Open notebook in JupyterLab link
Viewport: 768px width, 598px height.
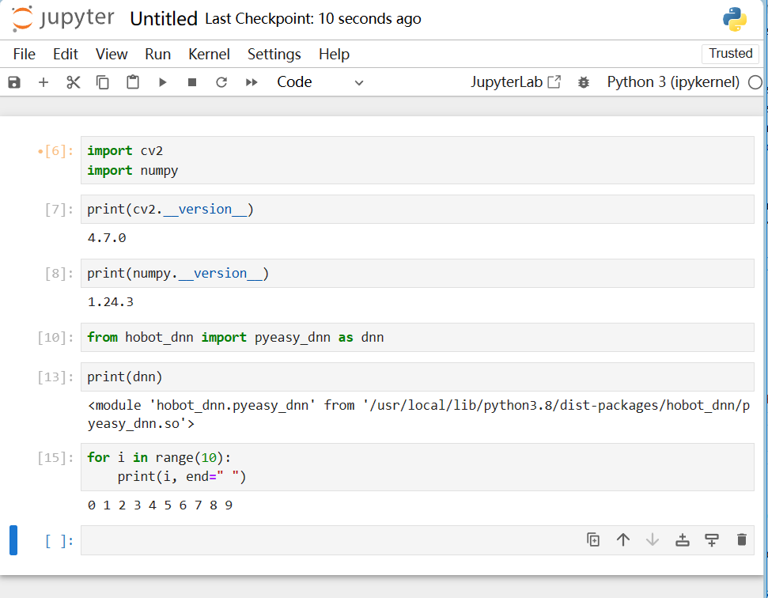(516, 82)
